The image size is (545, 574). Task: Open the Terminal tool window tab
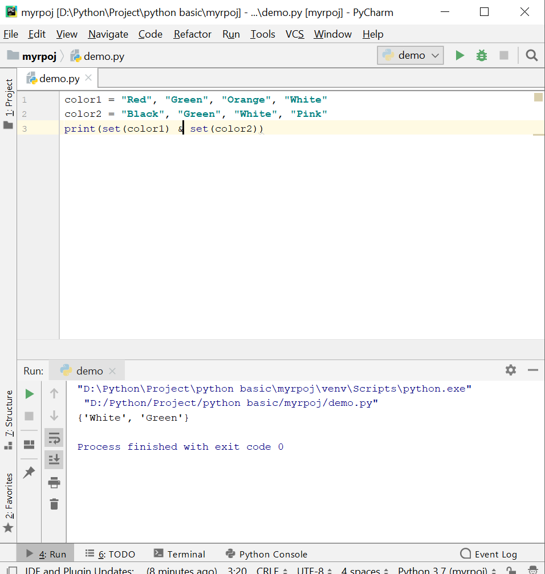pyautogui.click(x=180, y=553)
